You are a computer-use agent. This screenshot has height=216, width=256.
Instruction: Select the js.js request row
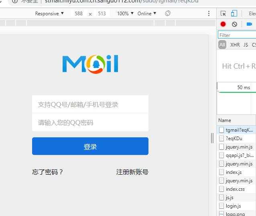[236, 198]
